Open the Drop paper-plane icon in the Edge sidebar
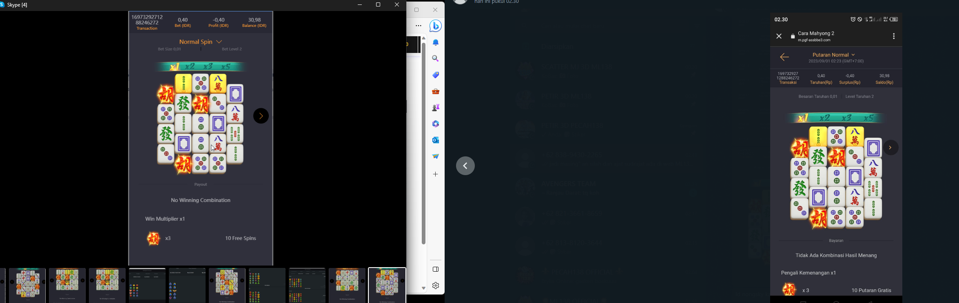Screen dimensions: 959x303 (436, 156)
